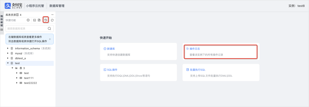The width and height of the screenshot is (309, 107).
Task: Click the Alipay logo
Action: tap(14, 6)
